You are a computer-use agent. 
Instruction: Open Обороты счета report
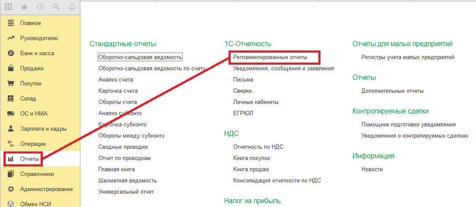coord(118,102)
